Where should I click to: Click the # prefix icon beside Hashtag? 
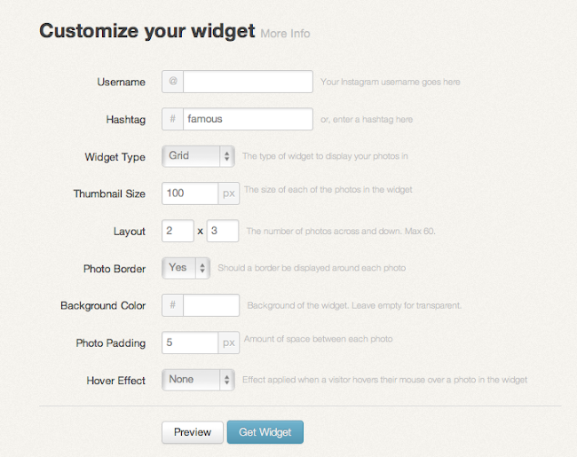(x=173, y=119)
